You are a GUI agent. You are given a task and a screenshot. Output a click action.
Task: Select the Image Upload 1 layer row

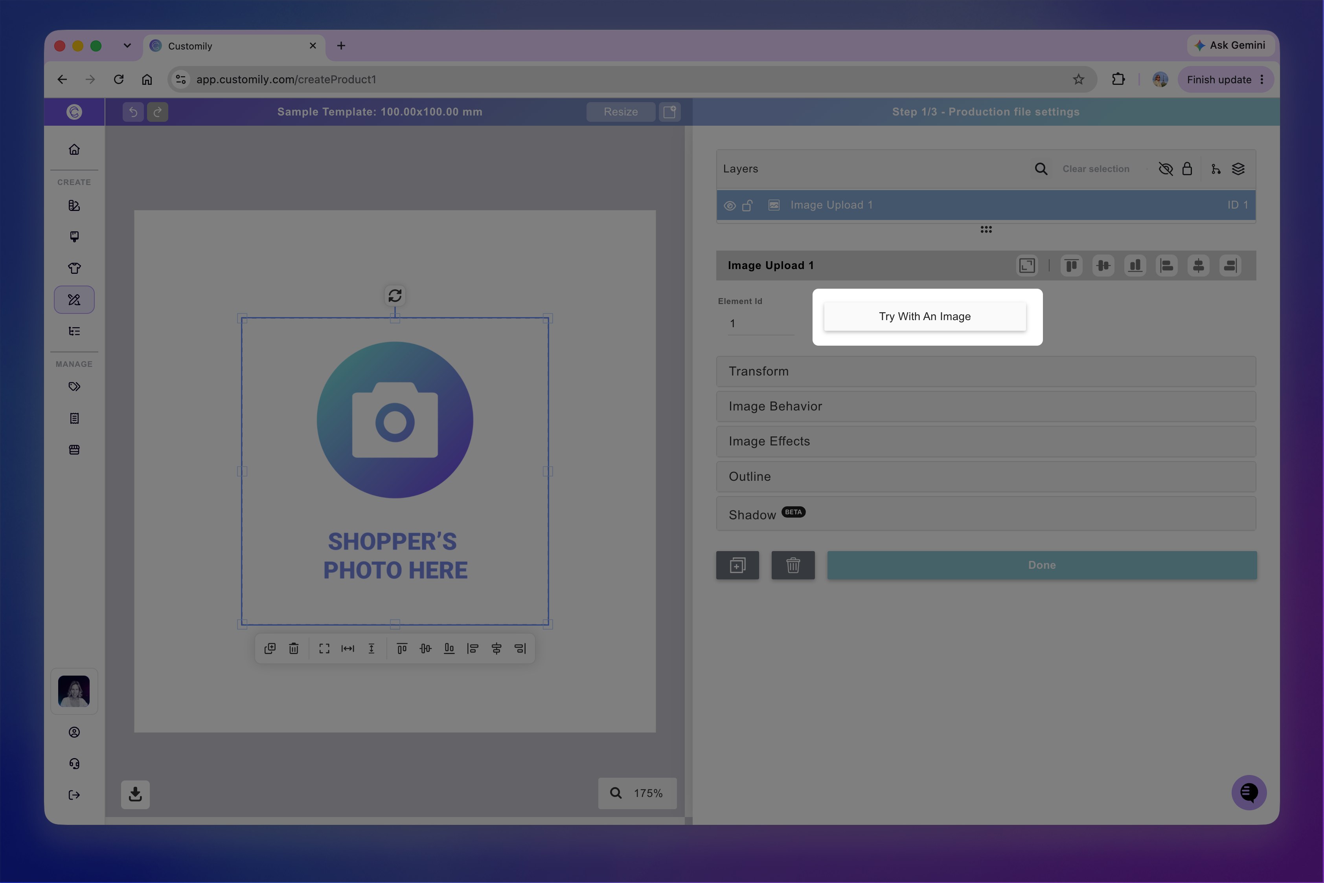point(986,205)
